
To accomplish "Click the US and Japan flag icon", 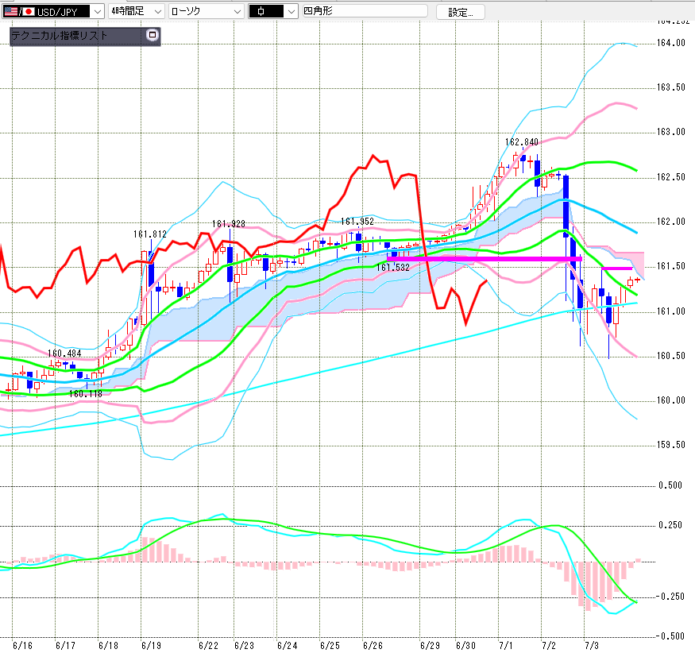I will [20, 12].
